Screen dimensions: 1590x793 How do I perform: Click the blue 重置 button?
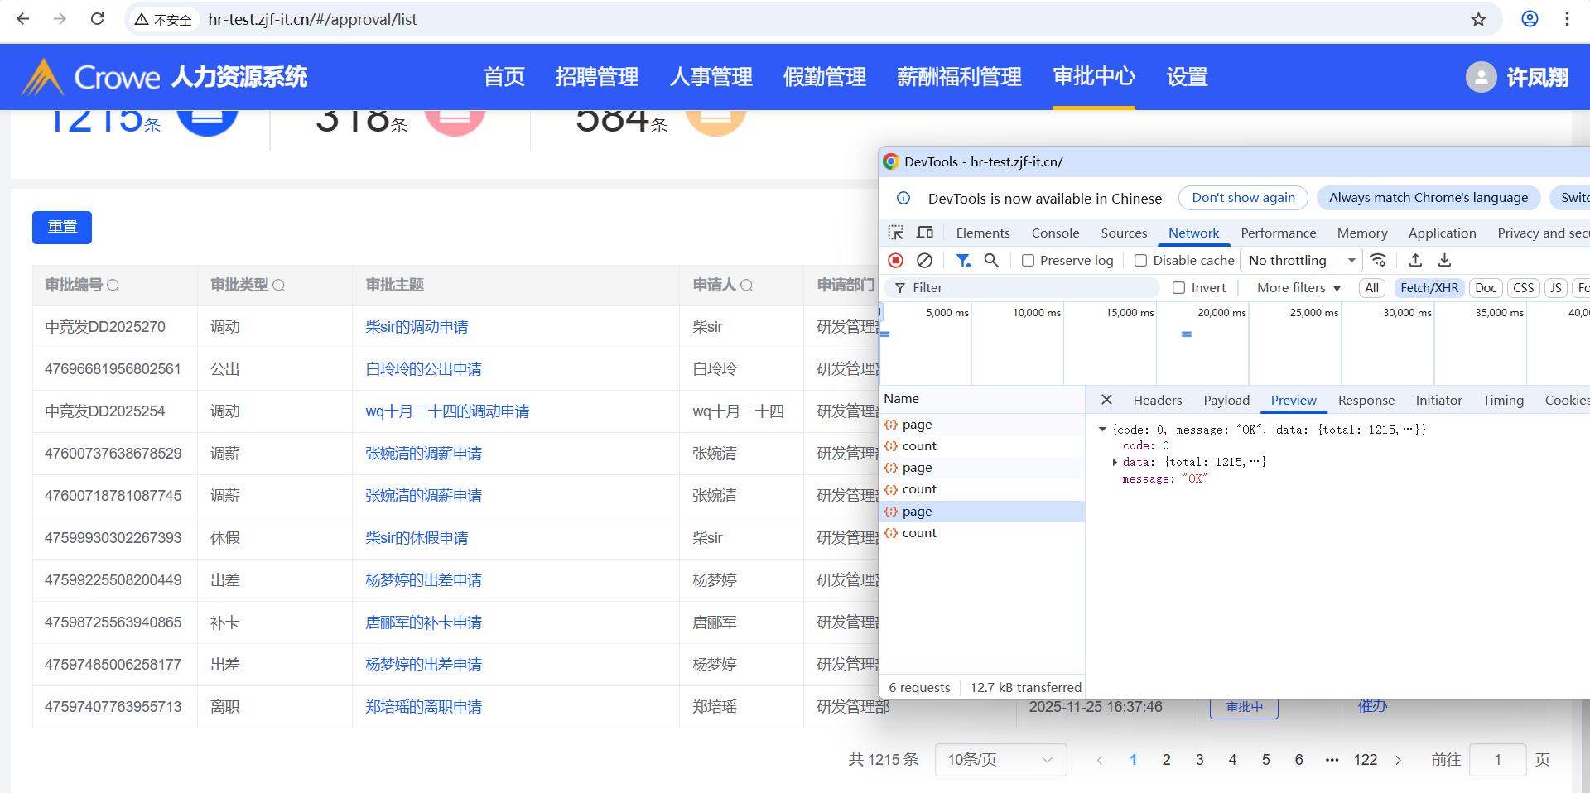click(x=62, y=228)
